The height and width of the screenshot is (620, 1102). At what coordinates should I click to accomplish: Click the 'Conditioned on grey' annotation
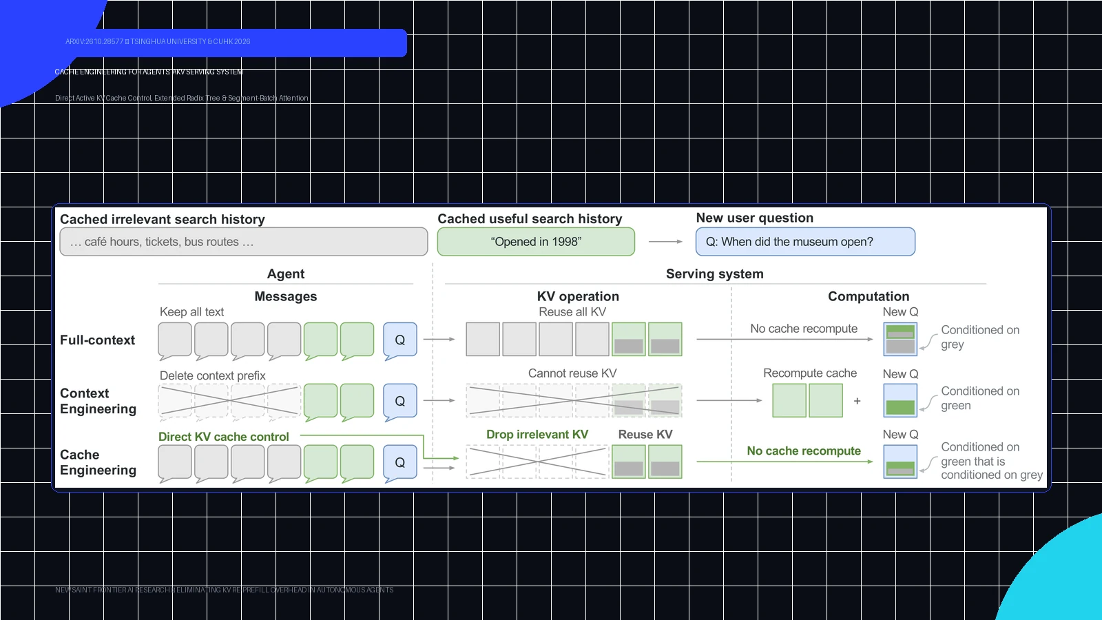pos(980,337)
